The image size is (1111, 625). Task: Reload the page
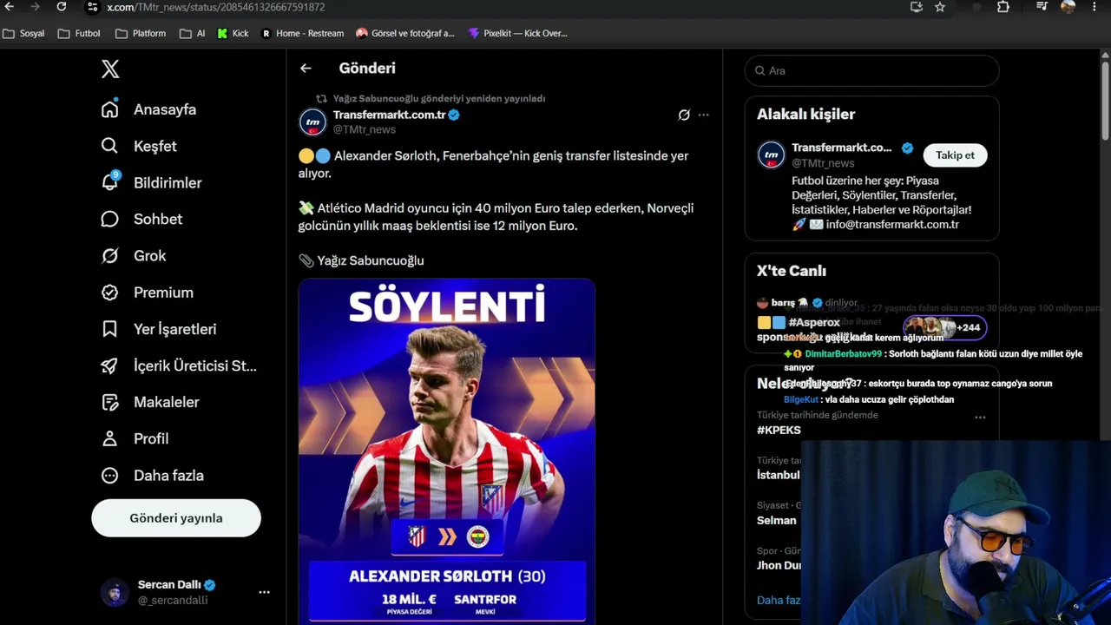61,7
